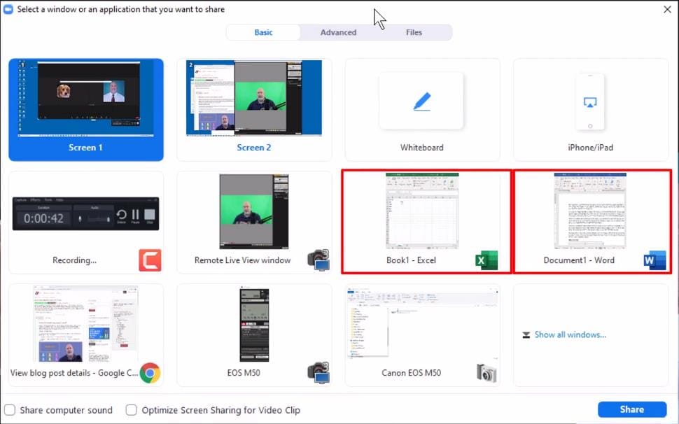This screenshot has width=679, height=424.
Task: Enable Share computer sound checkbox
Action: tap(10, 410)
